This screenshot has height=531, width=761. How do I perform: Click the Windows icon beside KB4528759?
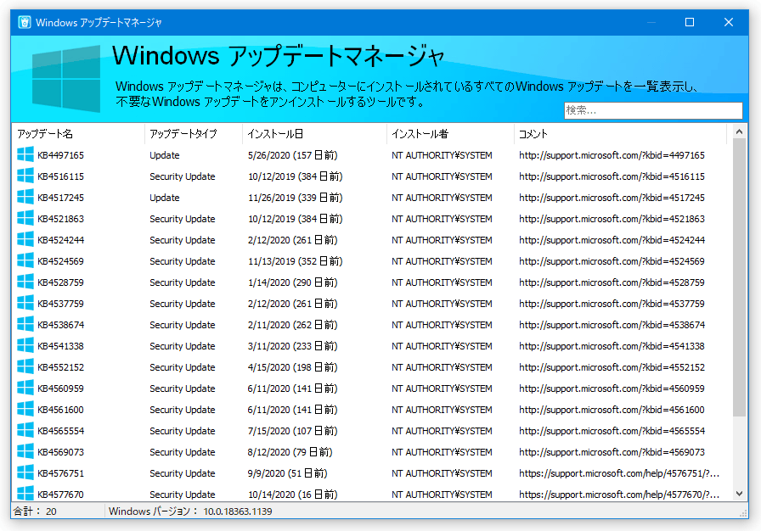(x=25, y=282)
